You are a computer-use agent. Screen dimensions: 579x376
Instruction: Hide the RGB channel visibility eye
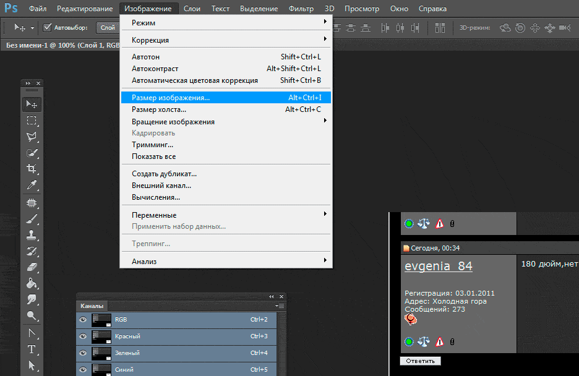point(83,320)
